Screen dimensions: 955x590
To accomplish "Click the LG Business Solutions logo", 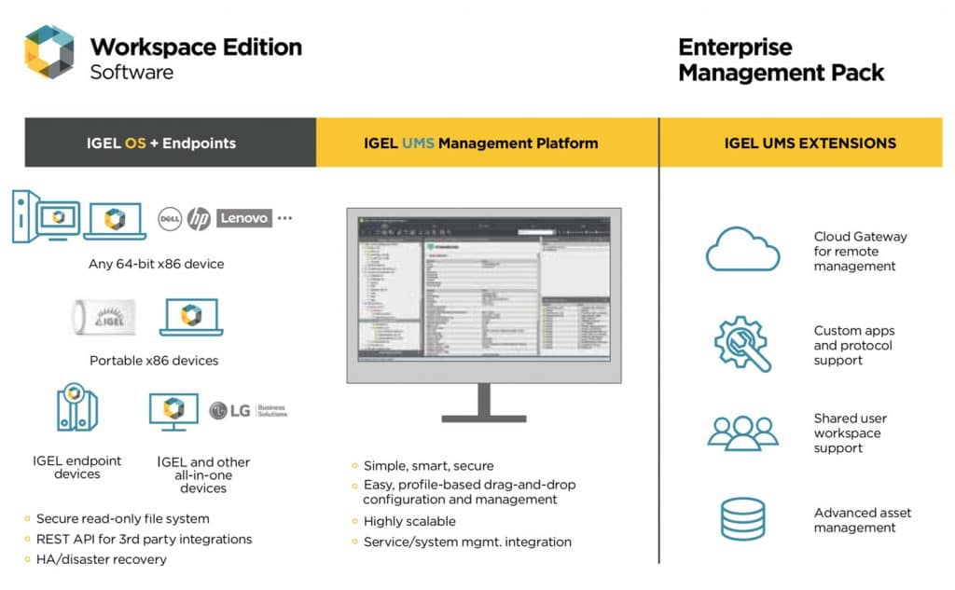I will pos(248,411).
